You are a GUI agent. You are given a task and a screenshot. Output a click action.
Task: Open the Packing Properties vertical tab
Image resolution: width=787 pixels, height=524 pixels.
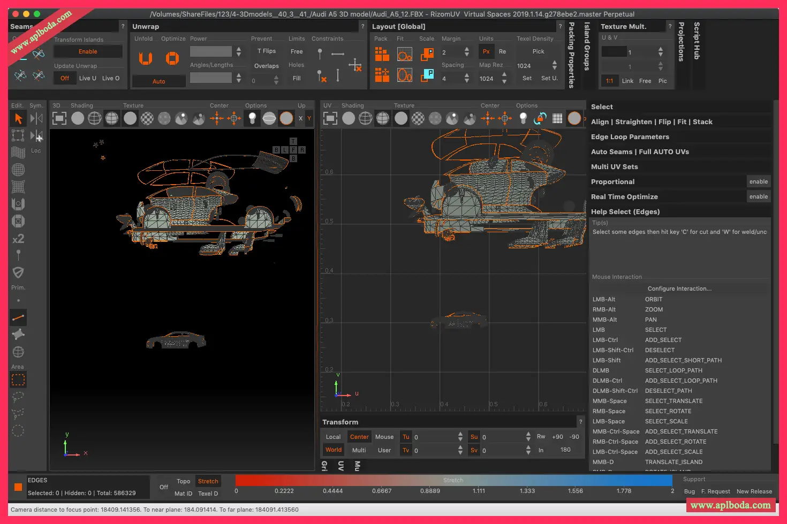(571, 55)
